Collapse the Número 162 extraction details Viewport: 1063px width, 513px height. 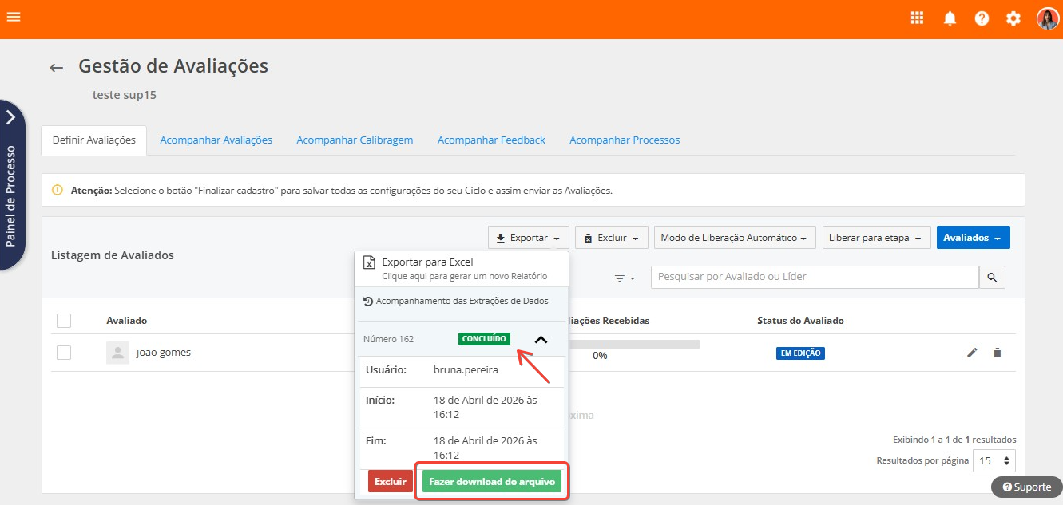(x=541, y=339)
